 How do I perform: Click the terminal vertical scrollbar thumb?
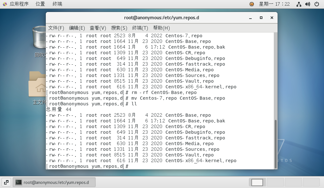[x=275, y=144]
